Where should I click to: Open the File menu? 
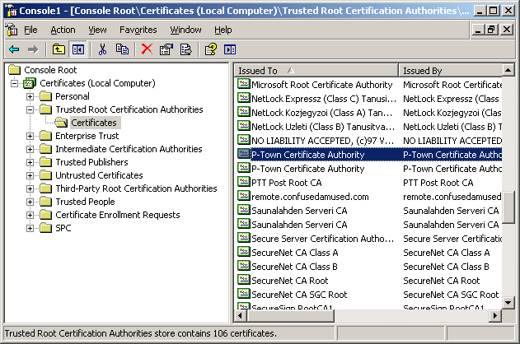[x=30, y=30]
